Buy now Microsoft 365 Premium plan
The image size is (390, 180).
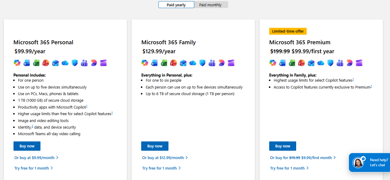pos(283,146)
